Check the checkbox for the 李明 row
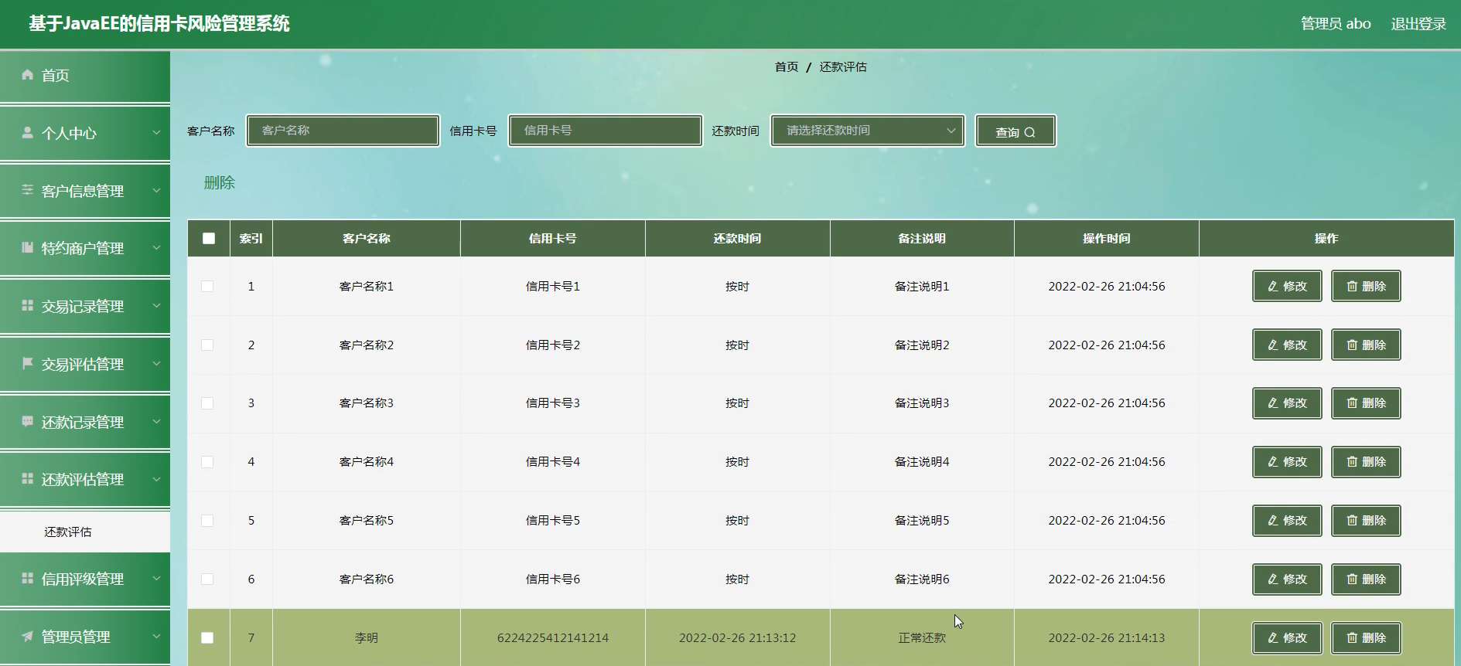 coord(207,637)
